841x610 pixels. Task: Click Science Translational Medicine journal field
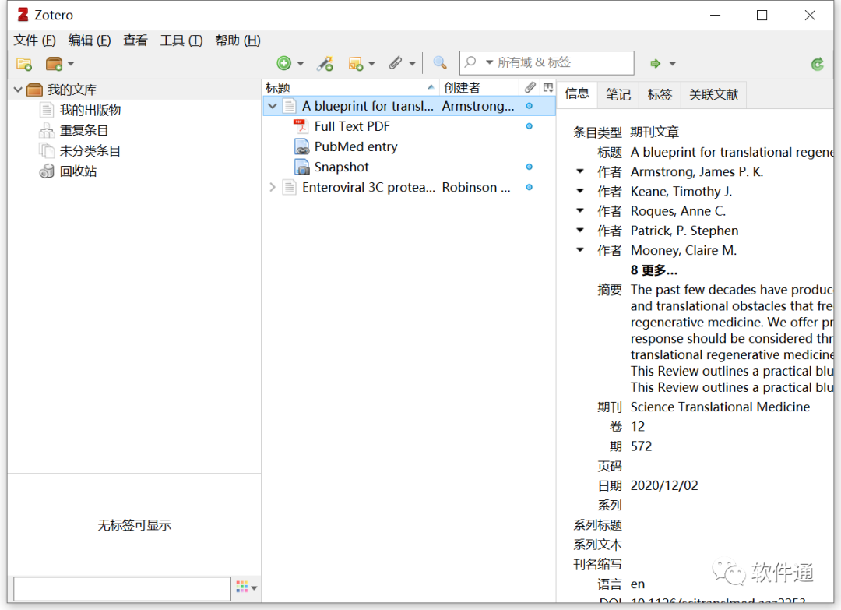tap(720, 407)
